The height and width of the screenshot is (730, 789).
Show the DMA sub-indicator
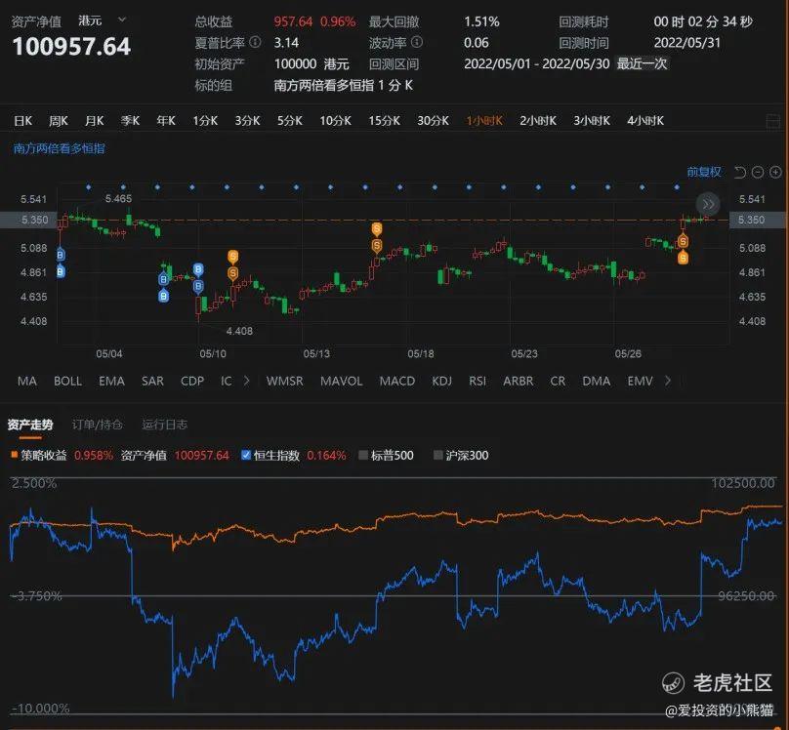point(597,381)
